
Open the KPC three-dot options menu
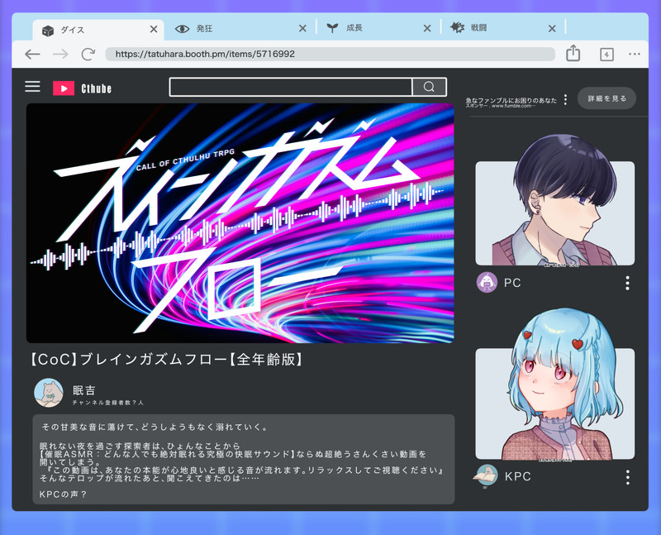626,477
